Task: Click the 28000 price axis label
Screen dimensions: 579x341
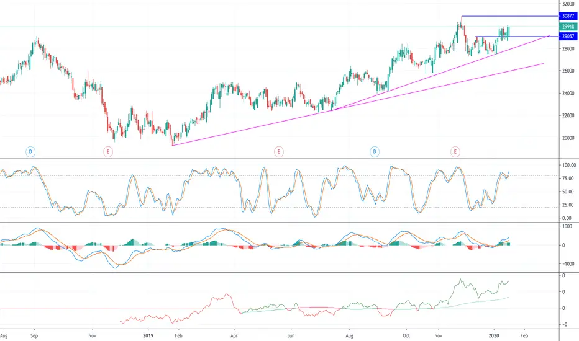Action: pos(568,48)
